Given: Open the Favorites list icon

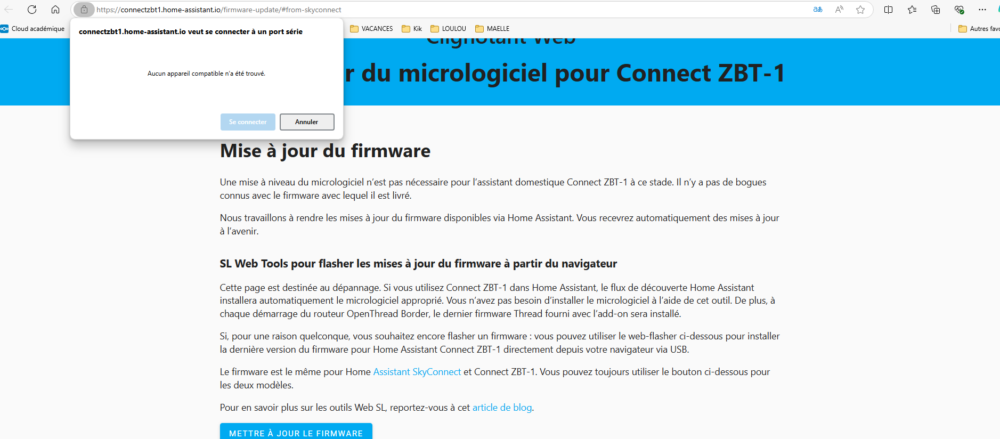Looking at the screenshot, I should coord(912,10).
